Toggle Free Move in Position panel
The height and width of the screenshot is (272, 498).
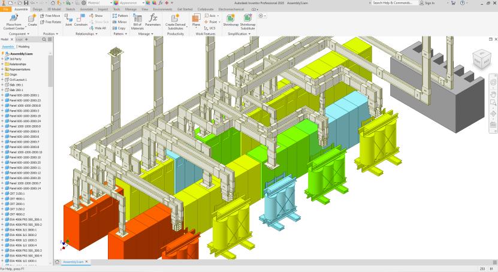click(x=50, y=16)
